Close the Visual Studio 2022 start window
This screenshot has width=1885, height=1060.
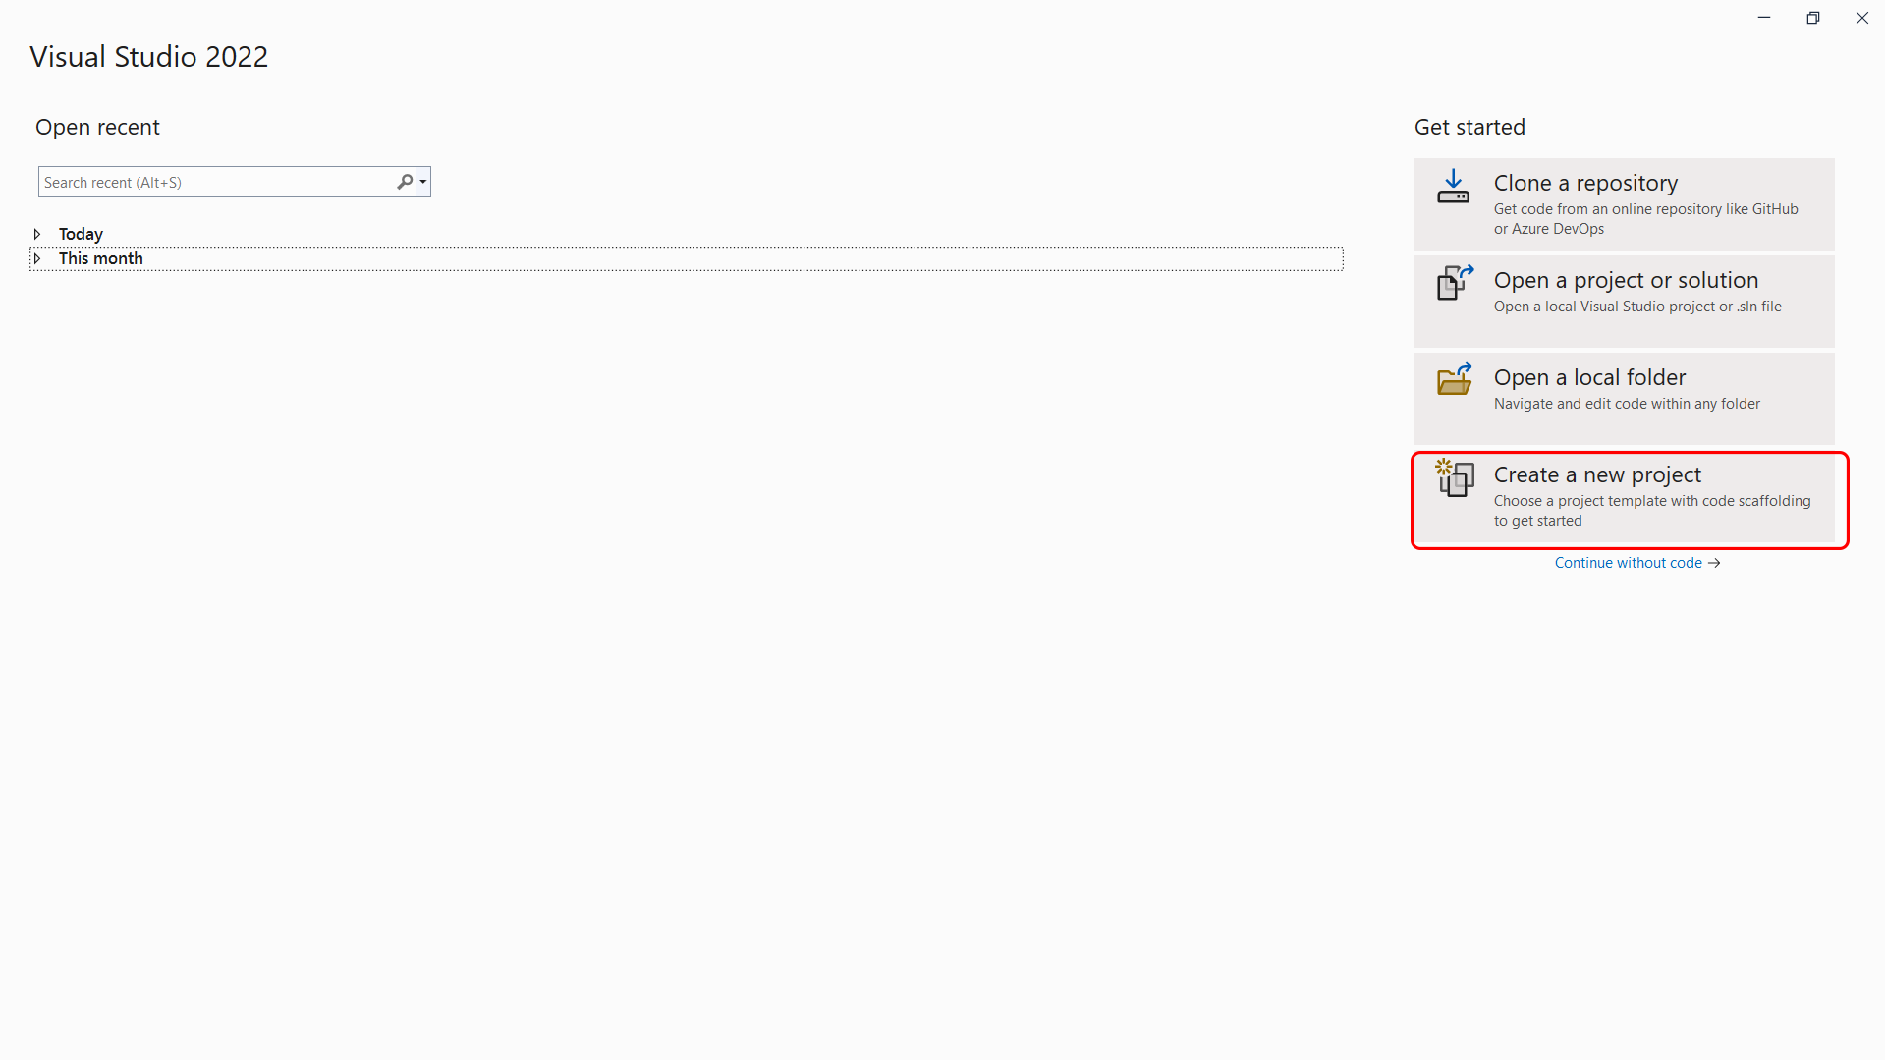(x=1861, y=18)
